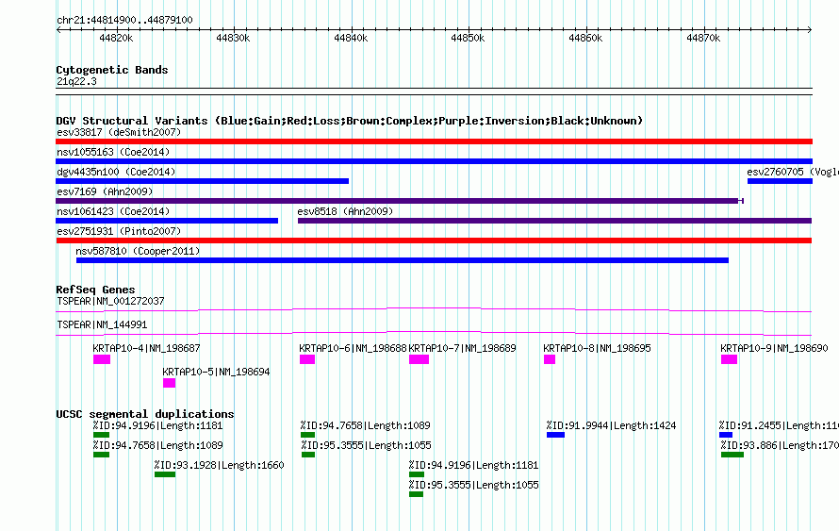Click the Cytogenetic Bands track title
Viewport: 839px width, 531px height.
pyautogui.click(x=112, y=70)
